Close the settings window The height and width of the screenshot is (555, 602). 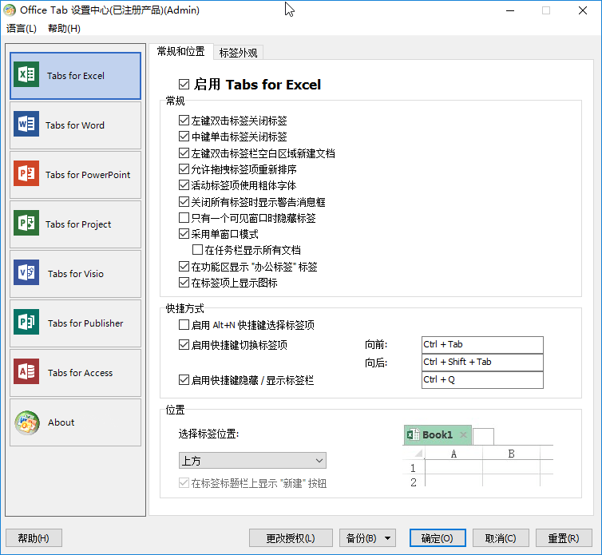pos(582,10)
